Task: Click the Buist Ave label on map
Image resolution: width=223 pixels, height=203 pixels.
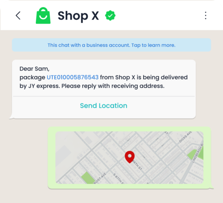Action: pyautogui.click(x=100, y=178)
